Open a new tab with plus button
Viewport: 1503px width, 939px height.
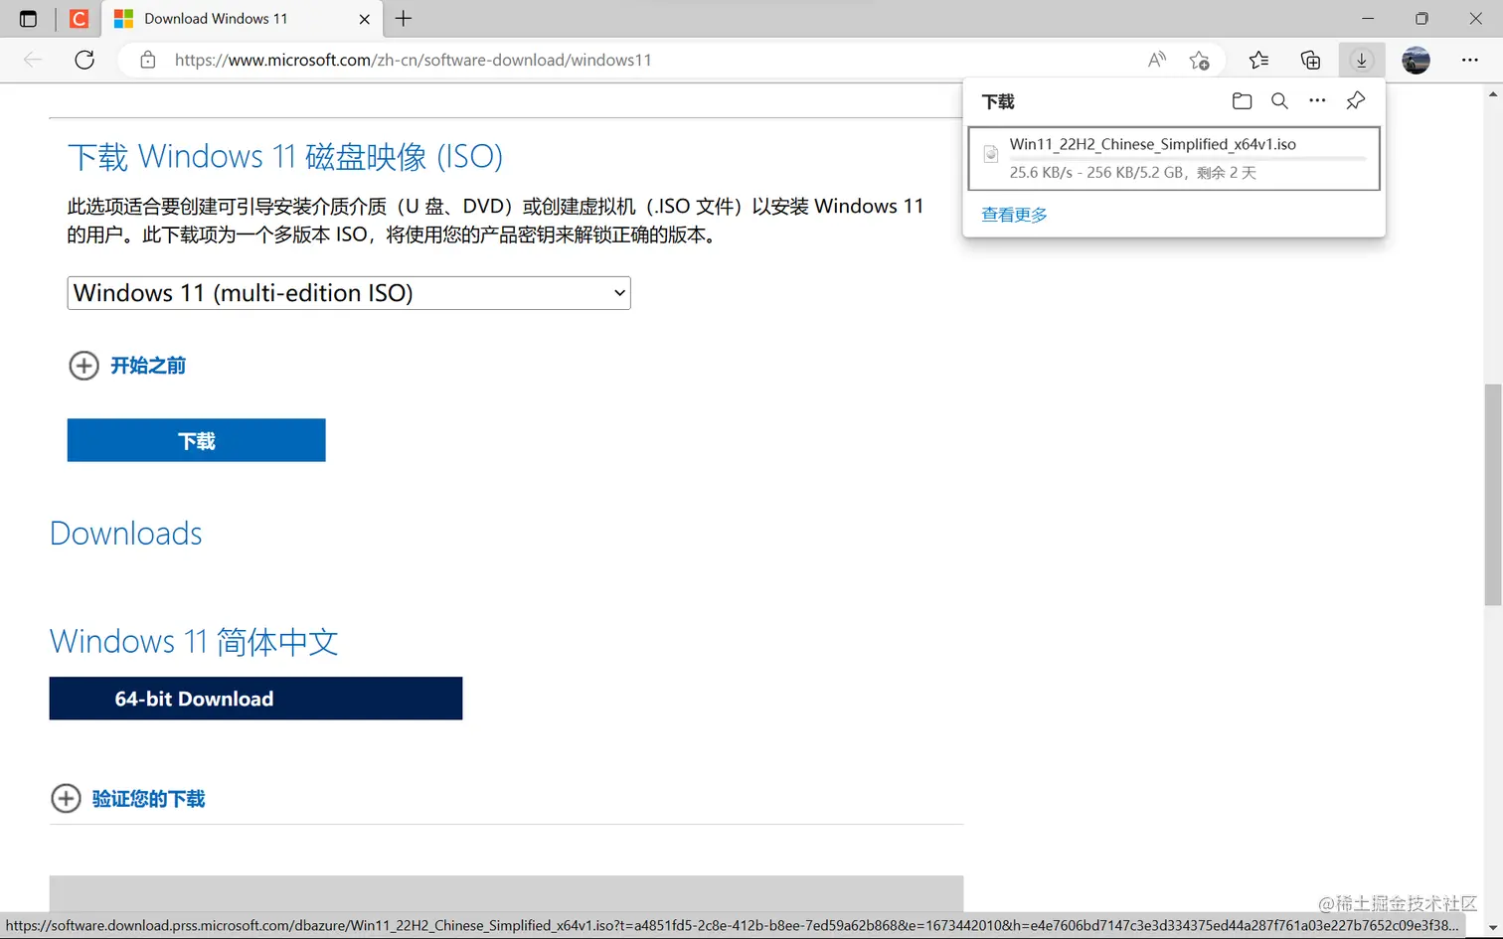pos(404,19)
